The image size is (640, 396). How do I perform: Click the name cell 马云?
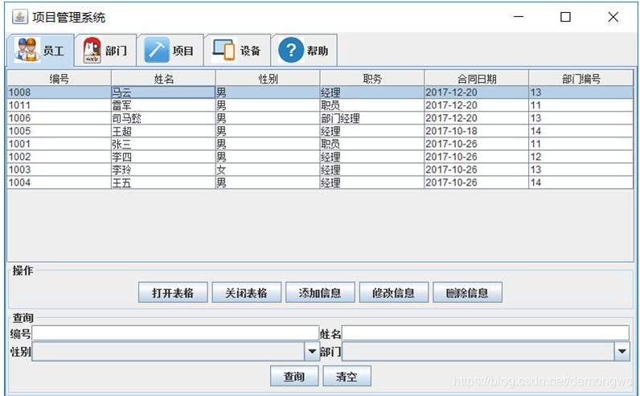pos(163,92)
